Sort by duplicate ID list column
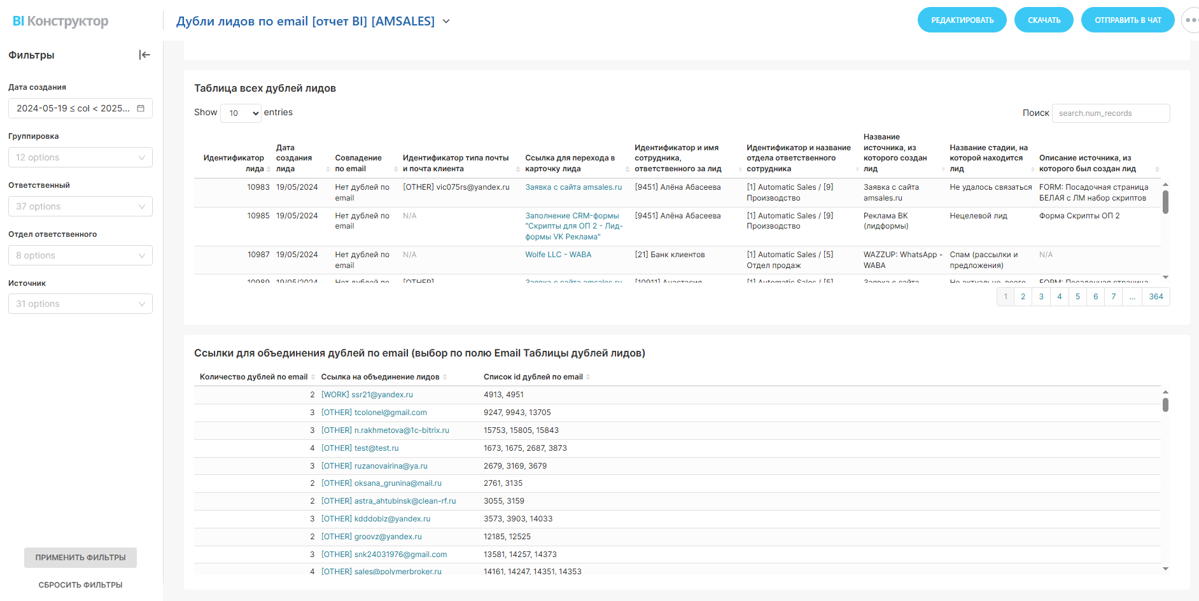This screenshot has height=601, width=1199. [588, 377]
